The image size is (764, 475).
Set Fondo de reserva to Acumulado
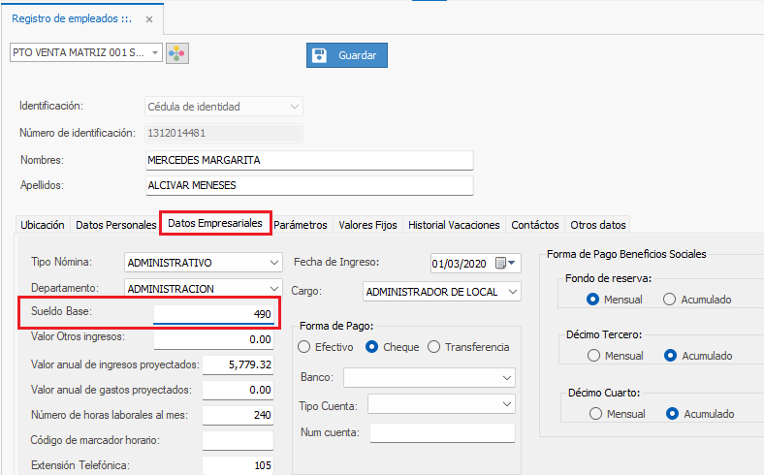tap(669, 300)
